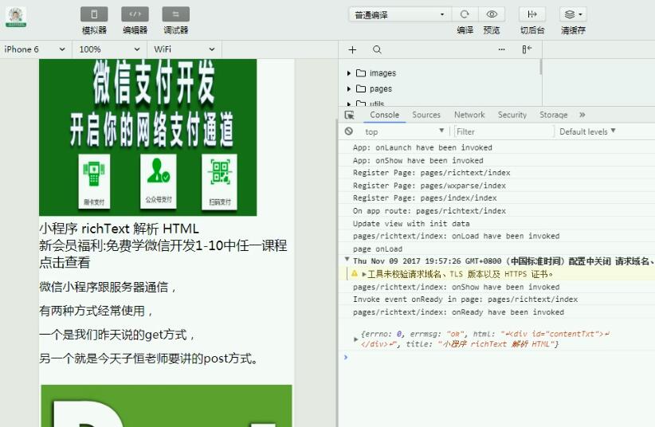The image size is (655, 427).
Task: Click Invoke event onReady log line
Action: (465, 300)
